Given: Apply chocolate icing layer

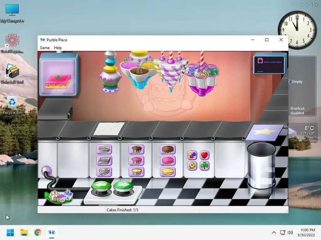Looking at the screenshot, I should pyautogui.click(x=168, y=149).
